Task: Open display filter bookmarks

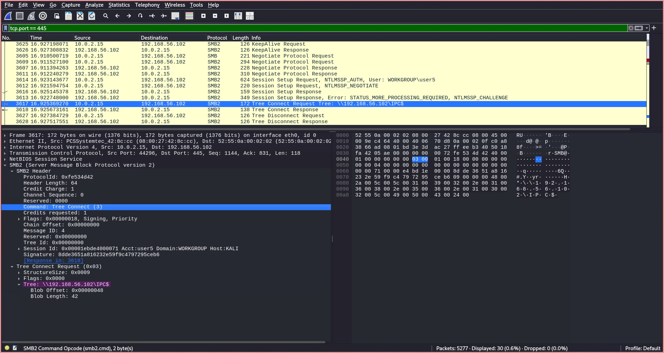Action: coord(6,28)
